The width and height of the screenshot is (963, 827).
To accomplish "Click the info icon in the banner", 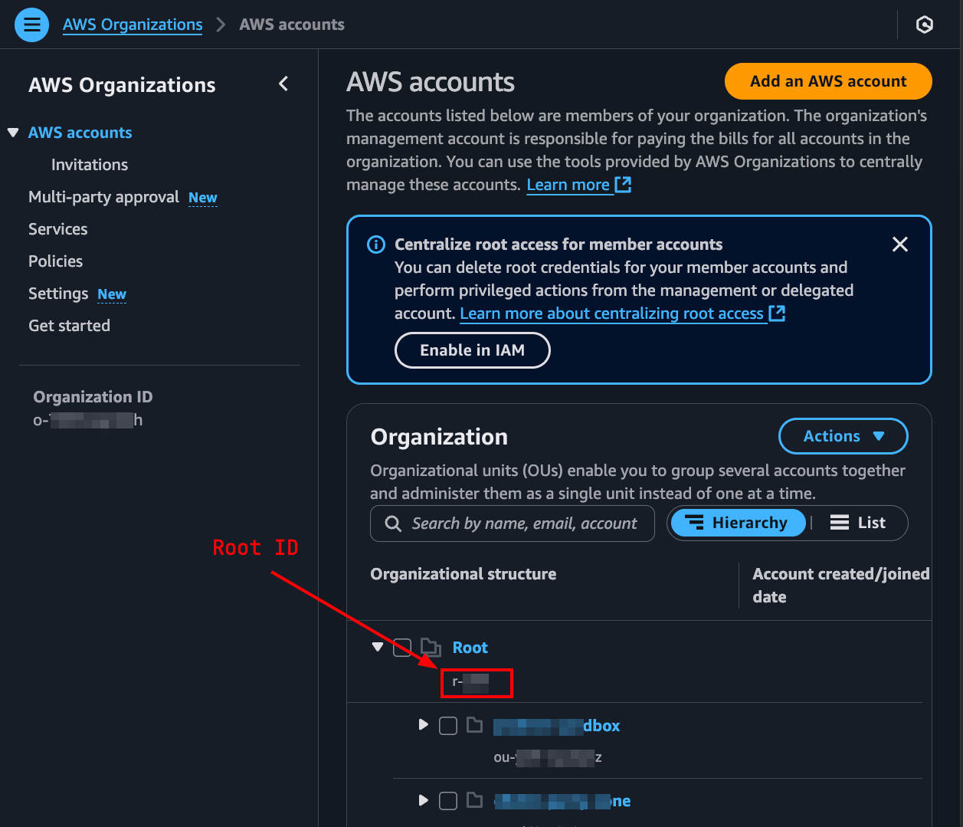I will pyautogui.click(x=376, y=244).
